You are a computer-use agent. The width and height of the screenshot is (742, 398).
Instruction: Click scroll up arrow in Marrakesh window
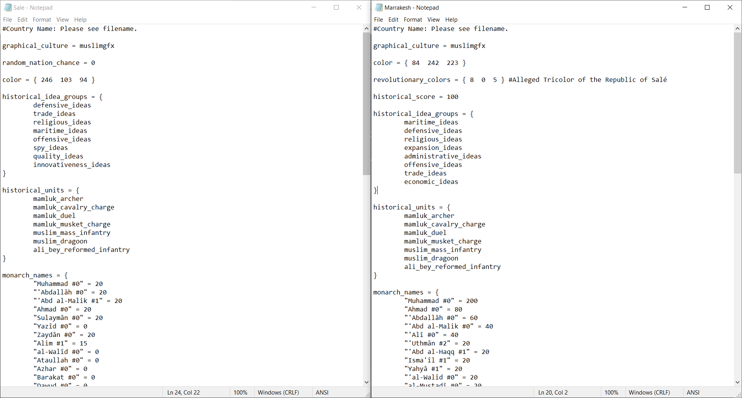tap(737, 29)
